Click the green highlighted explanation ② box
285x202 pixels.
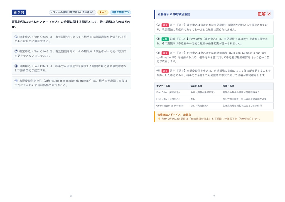tap(214, 41)
